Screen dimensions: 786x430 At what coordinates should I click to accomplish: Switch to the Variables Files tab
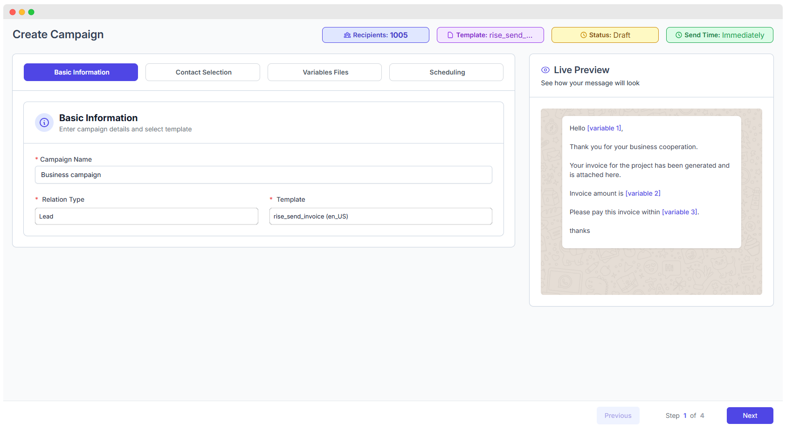[324, 72]
